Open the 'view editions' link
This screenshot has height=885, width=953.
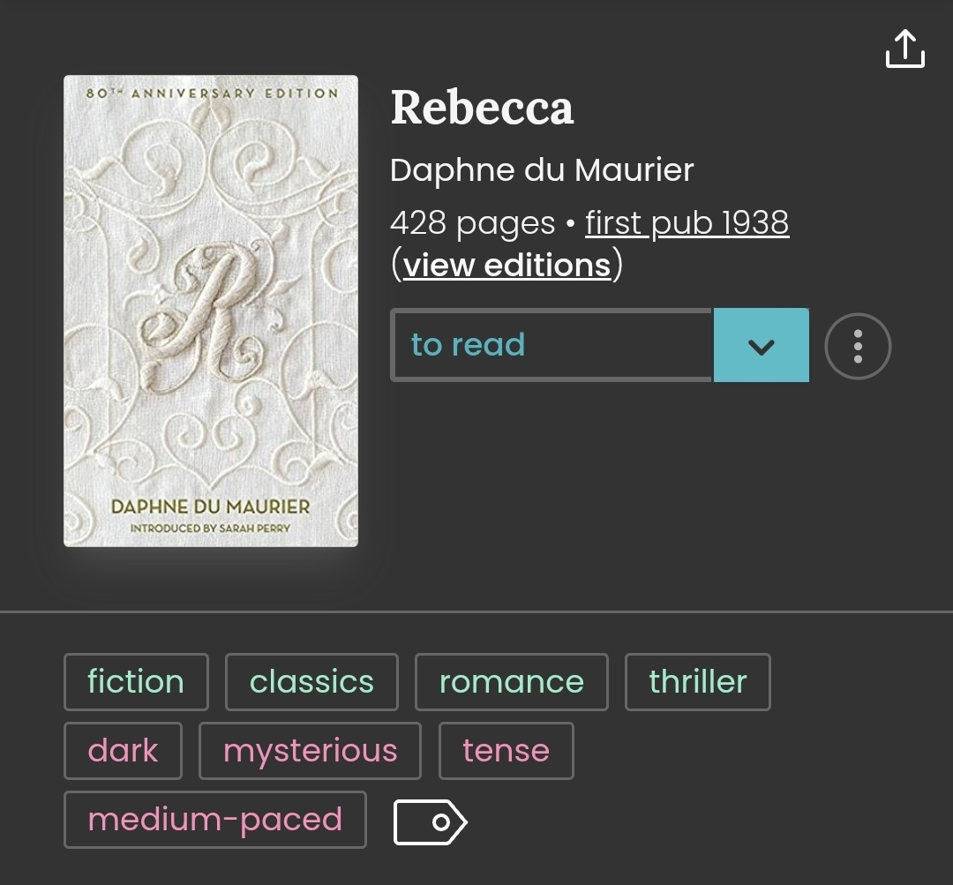coord(507,265)
